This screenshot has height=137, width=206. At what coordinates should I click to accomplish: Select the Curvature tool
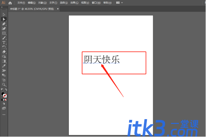click(x=4, y=29)
